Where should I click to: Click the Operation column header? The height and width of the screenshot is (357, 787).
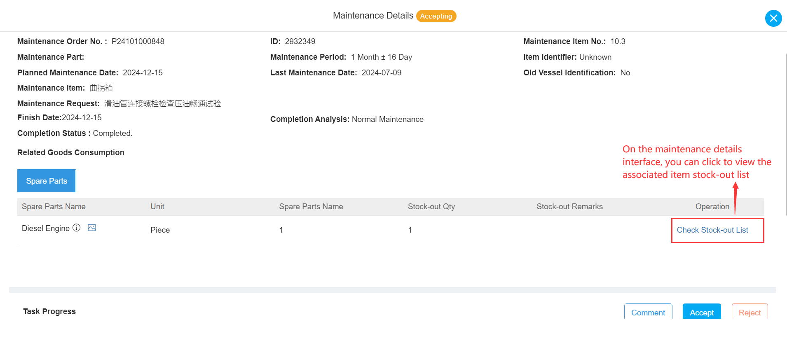[x=712, y=207]
